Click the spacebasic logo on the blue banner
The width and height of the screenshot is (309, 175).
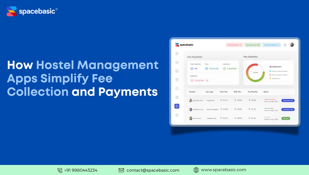pos(32,11)
